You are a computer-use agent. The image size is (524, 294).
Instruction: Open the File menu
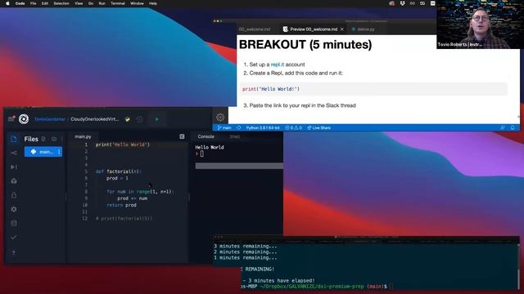pyautogui.click(x=33, y=3)
